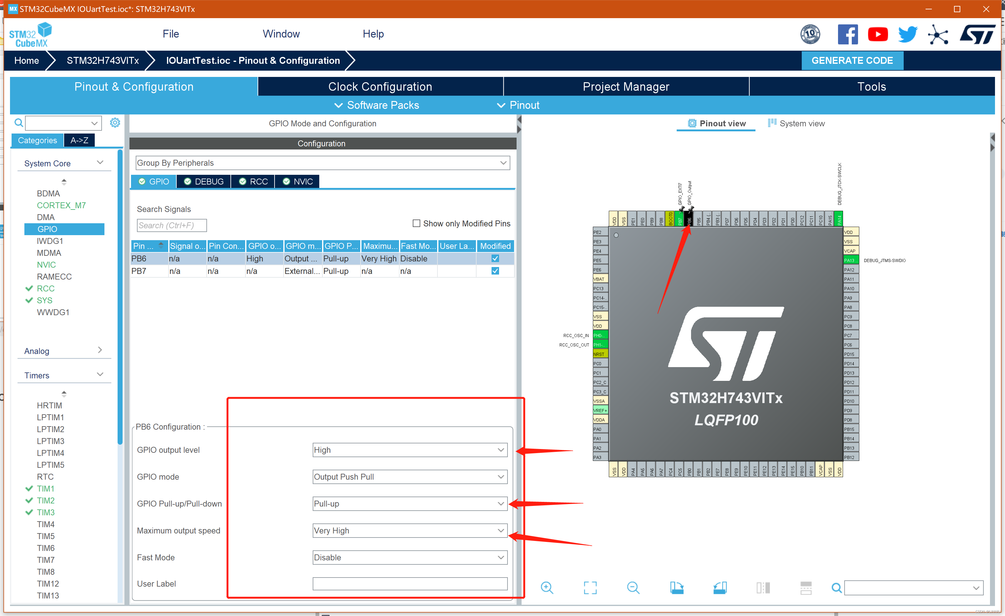
Task: Click the GENERATE CODE button
Action: [852, 60]
